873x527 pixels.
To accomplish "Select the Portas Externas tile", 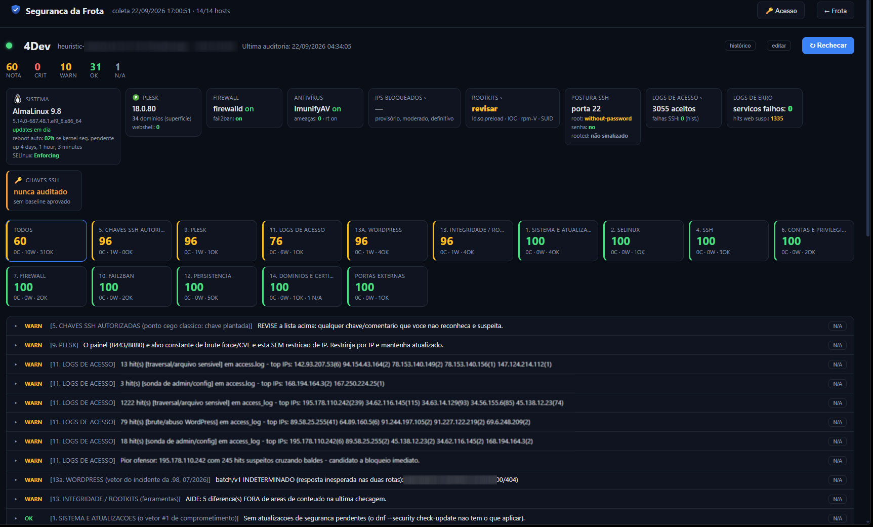I will point(388,287).
